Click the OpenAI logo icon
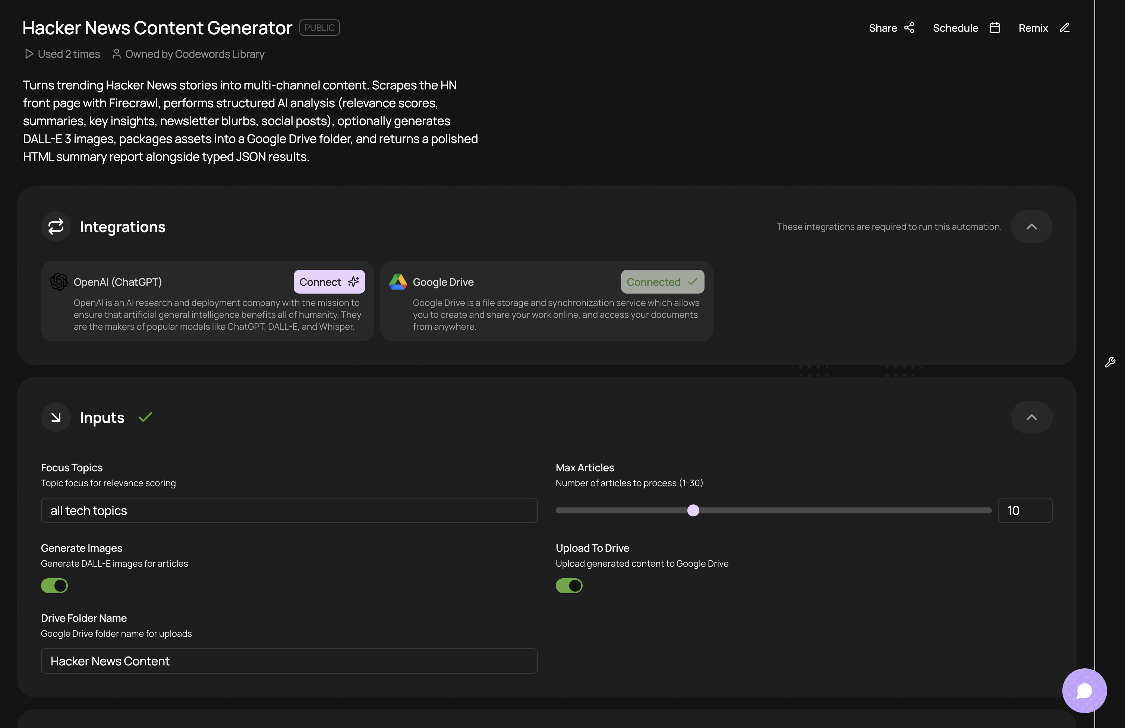Viewport: 1125px width, 728px height. (59, 282)
